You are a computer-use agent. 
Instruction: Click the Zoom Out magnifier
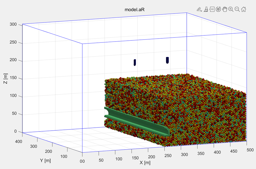point(237,9)
